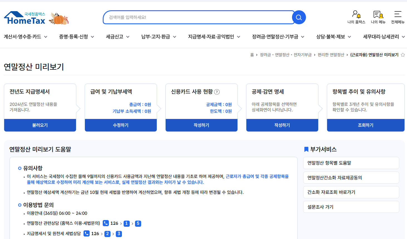Click the blue 1 extension badge

[126, 223]
